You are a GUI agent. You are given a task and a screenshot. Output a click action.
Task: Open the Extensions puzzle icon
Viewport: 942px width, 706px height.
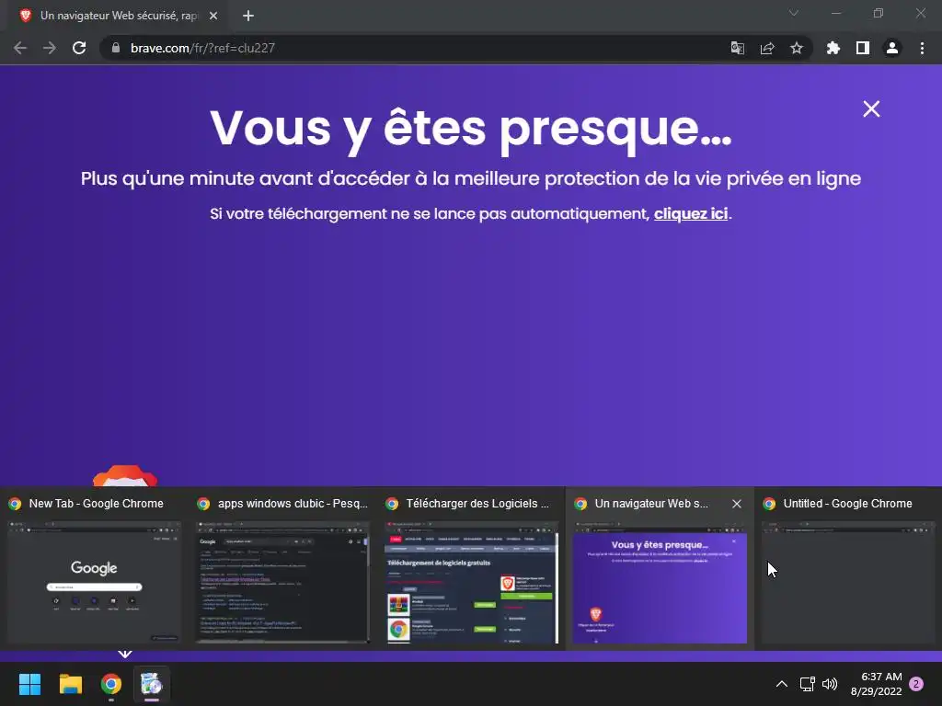[833, 48]
